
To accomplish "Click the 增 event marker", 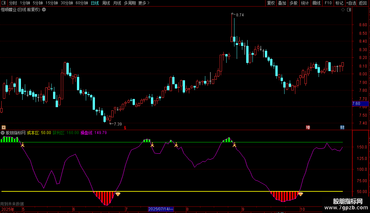I will (308, 127).
